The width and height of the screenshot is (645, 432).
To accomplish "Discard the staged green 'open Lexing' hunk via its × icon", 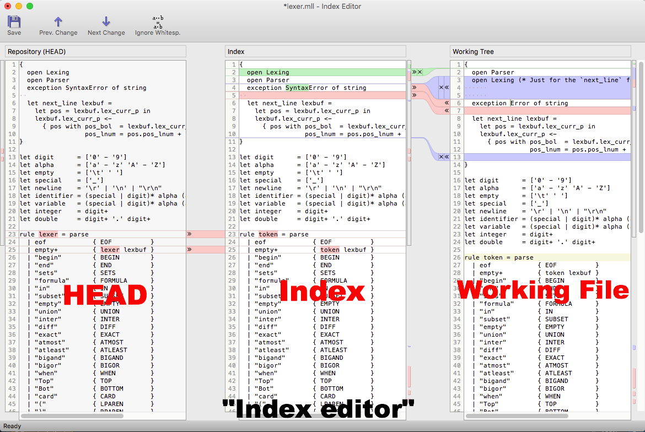I will point(419,72).
